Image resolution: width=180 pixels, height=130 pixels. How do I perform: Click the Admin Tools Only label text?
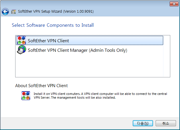point(108,50)
